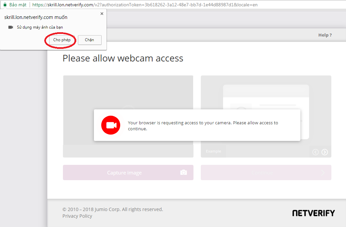Select the example ID image thumbnail

pyautogui.click(x=266, y=93)
